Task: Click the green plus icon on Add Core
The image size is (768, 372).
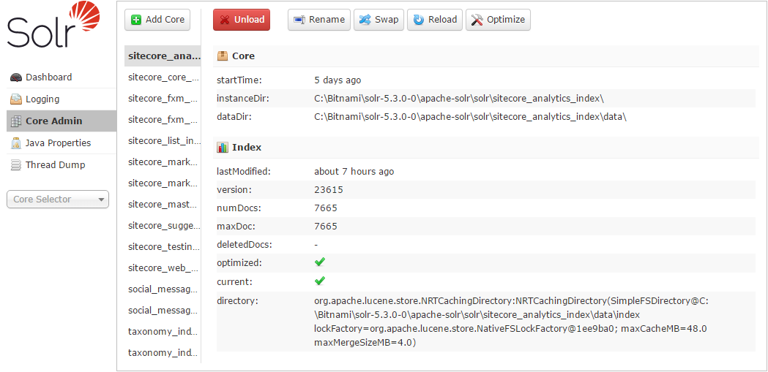Action: pos(137,20)
